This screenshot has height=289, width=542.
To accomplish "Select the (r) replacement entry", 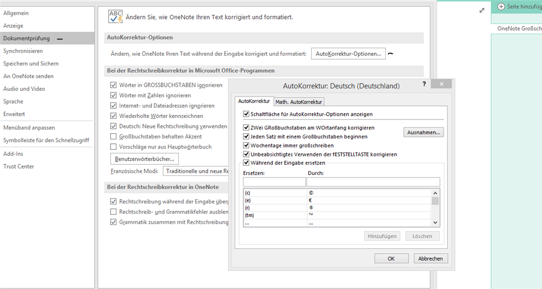I will (x=337, y=208).
